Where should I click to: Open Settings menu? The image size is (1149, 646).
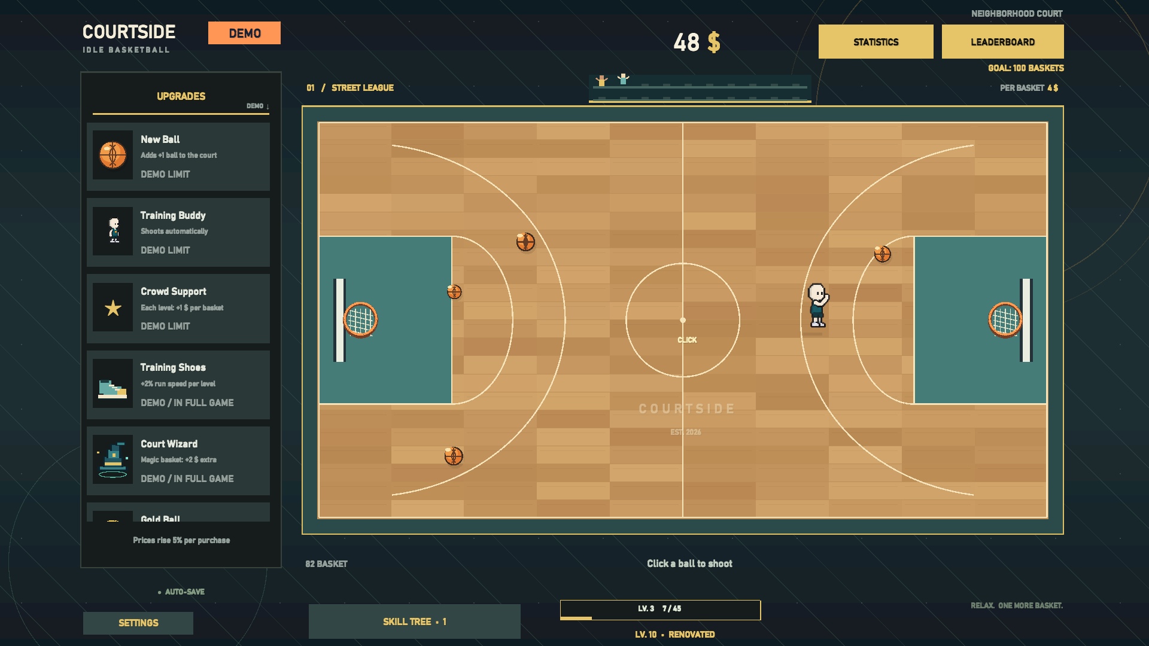point(138,623)
